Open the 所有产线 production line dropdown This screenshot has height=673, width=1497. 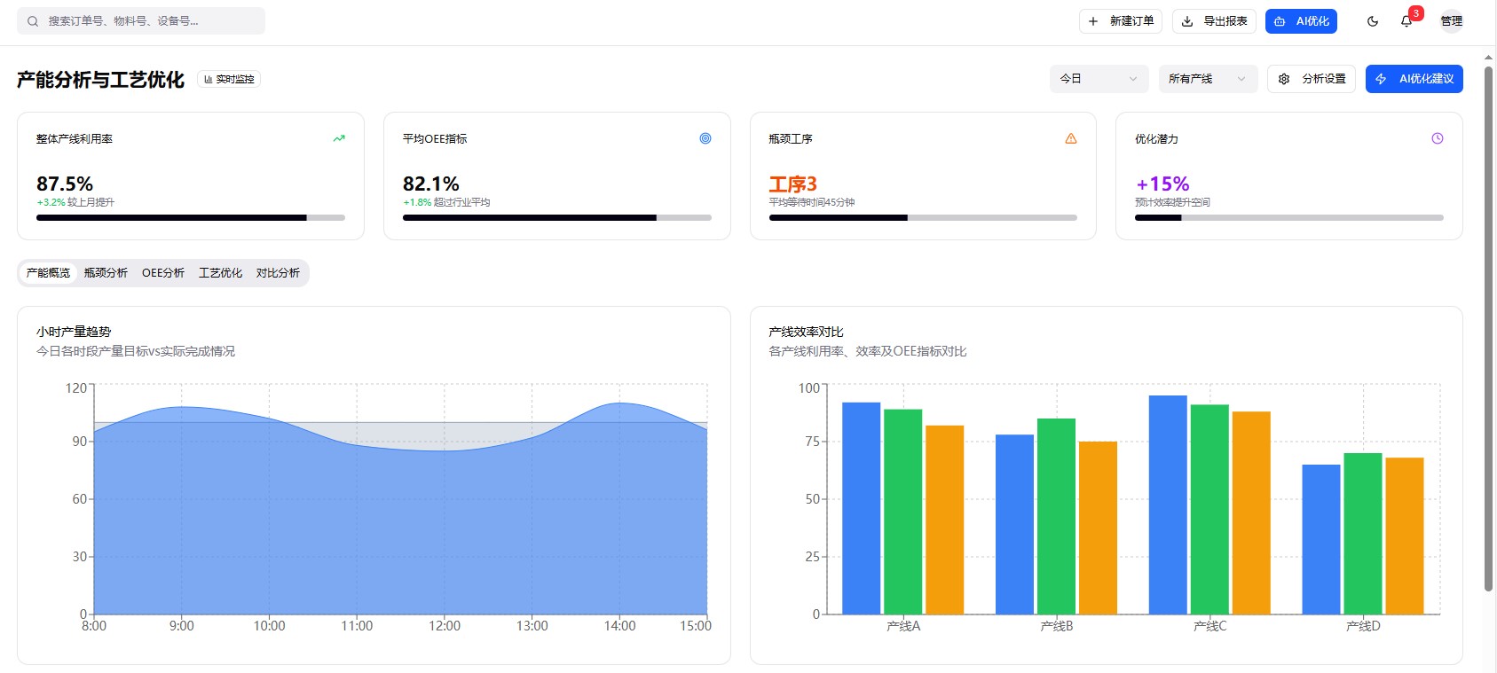(x=1208, y=79)
